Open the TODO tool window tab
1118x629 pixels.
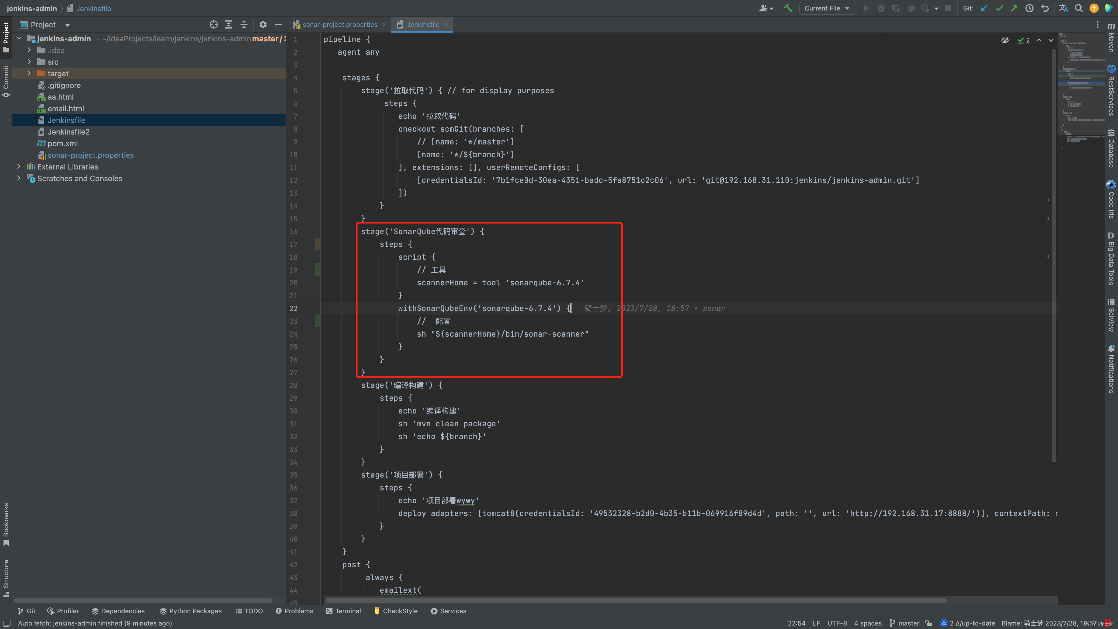coord(249,611)
